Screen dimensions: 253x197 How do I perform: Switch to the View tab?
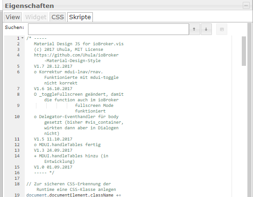pos(13,17)
